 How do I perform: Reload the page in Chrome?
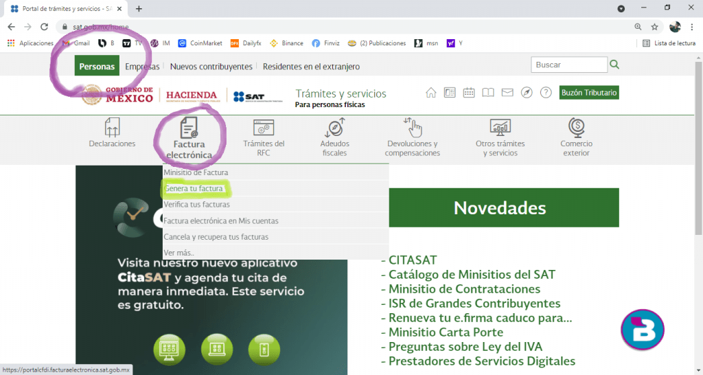coord(44,27)
